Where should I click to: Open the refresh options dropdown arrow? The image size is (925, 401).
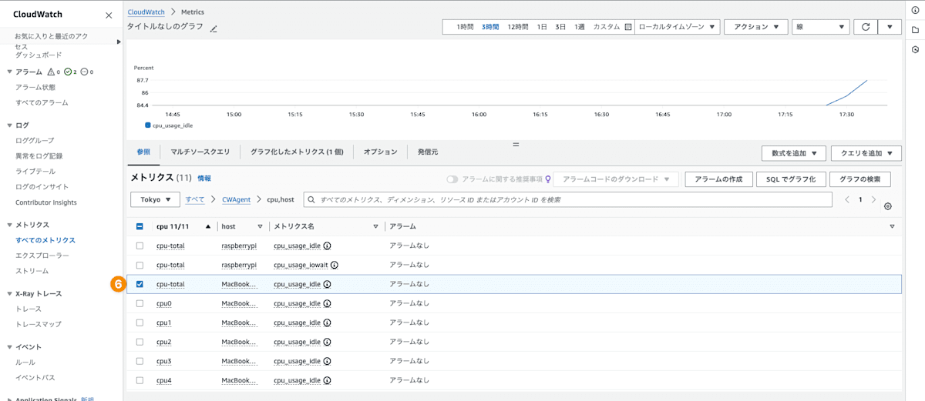coord(890,27)
